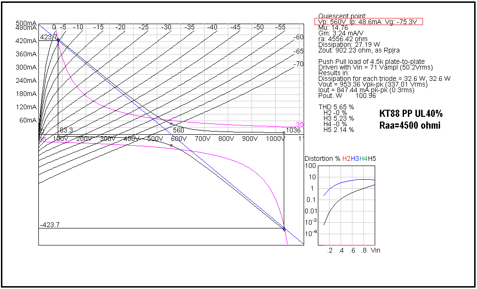Click 'Vout = 953.36 Vpk-pk (337.01 Vrms)' line
This screenshot has width=477, height=289.
tap(373, 85)
